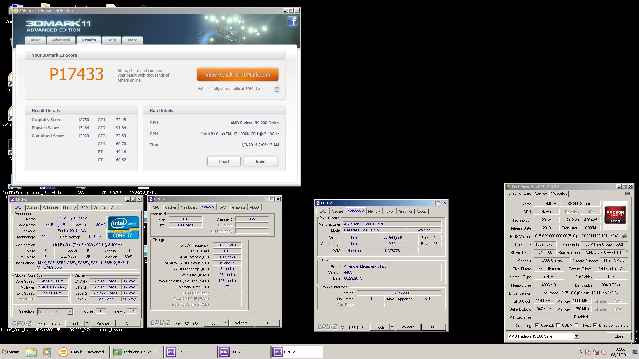Expand Tools dropdown arrow in CPU-Z Mainboard window

(x=392, y=327)
